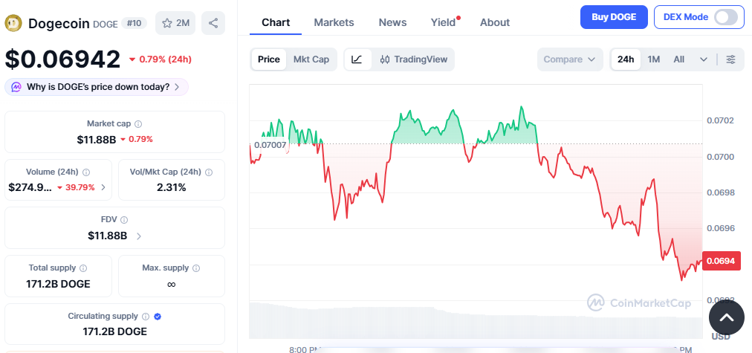
Task: Select Mkt Cap chart view
Action: (x=311, y=59)
